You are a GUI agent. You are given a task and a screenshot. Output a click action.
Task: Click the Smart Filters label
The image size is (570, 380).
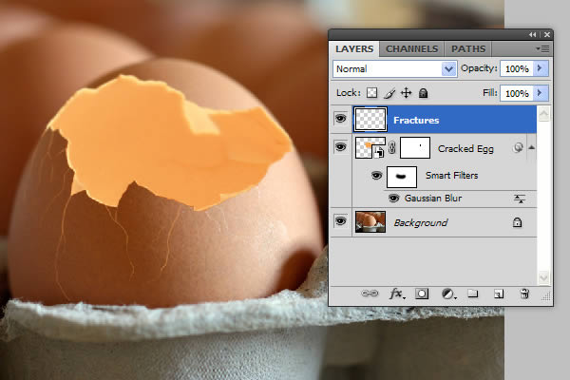point(451,175)
